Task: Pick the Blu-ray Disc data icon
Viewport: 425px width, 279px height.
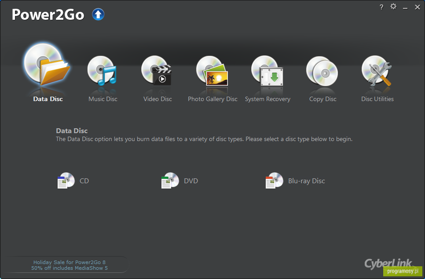Action: point(274,180)
